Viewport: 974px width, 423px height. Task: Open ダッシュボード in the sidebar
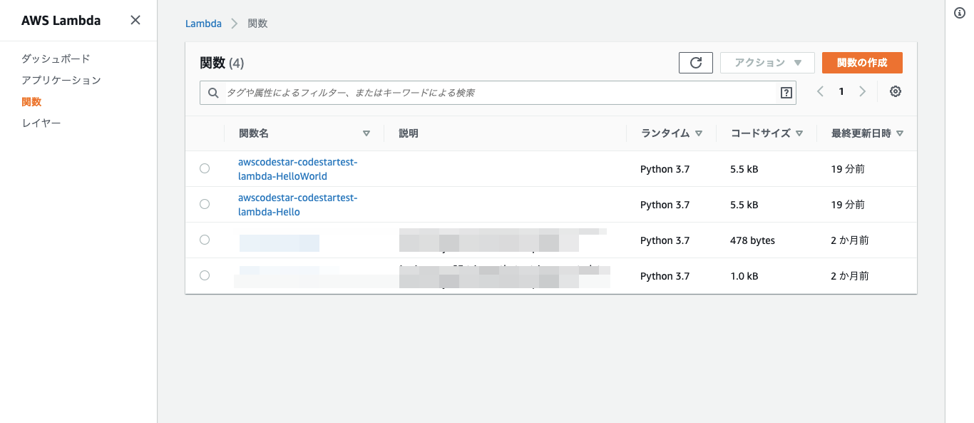coord(56,58)
